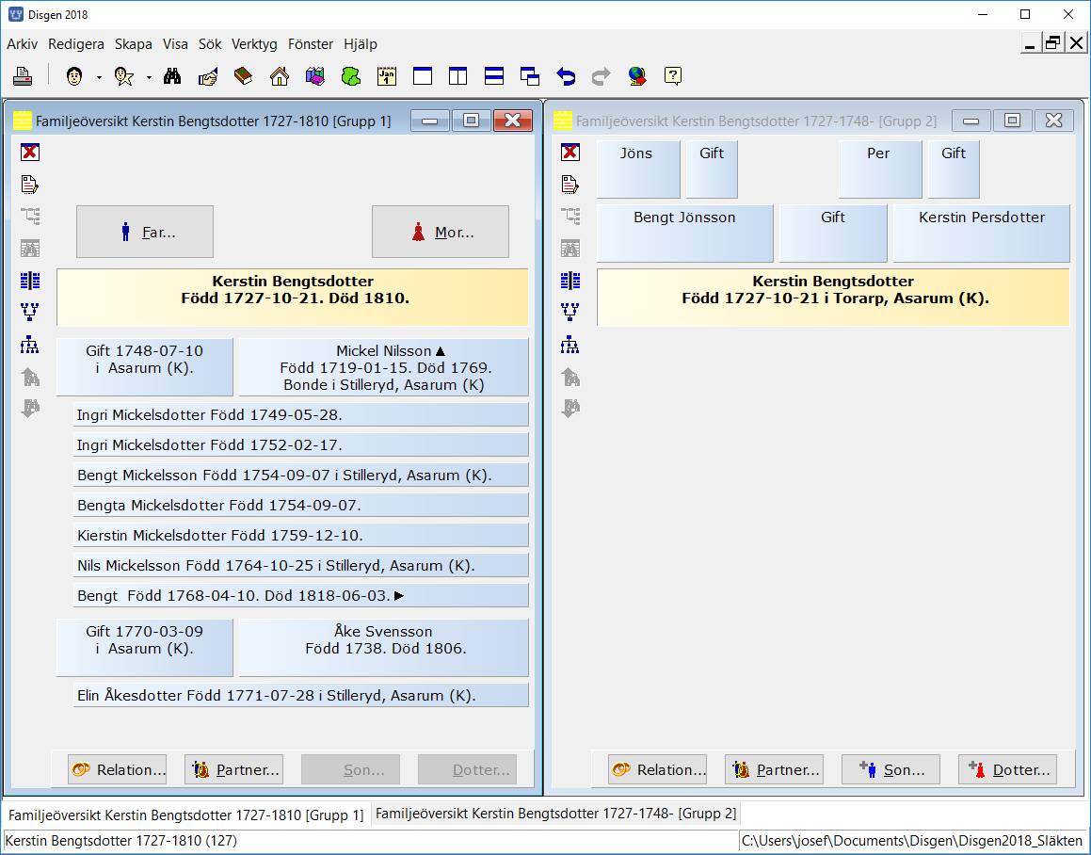This screenshot has height=855, width=1091.
Task: Click the globe icon in the toolbar
Action: coord(636,76)
